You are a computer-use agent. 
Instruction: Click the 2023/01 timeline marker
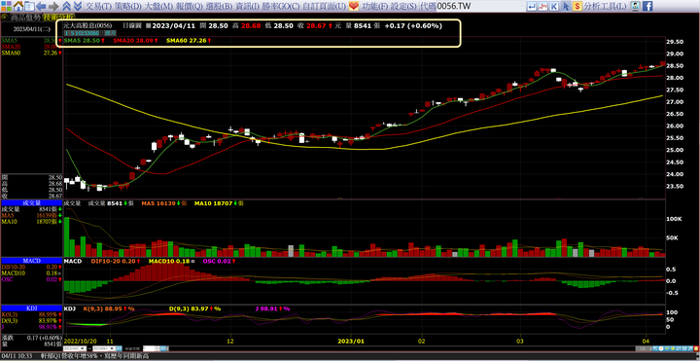[x=351, y=341]
